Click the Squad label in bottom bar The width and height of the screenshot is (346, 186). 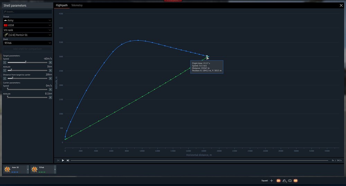point(265,181)
